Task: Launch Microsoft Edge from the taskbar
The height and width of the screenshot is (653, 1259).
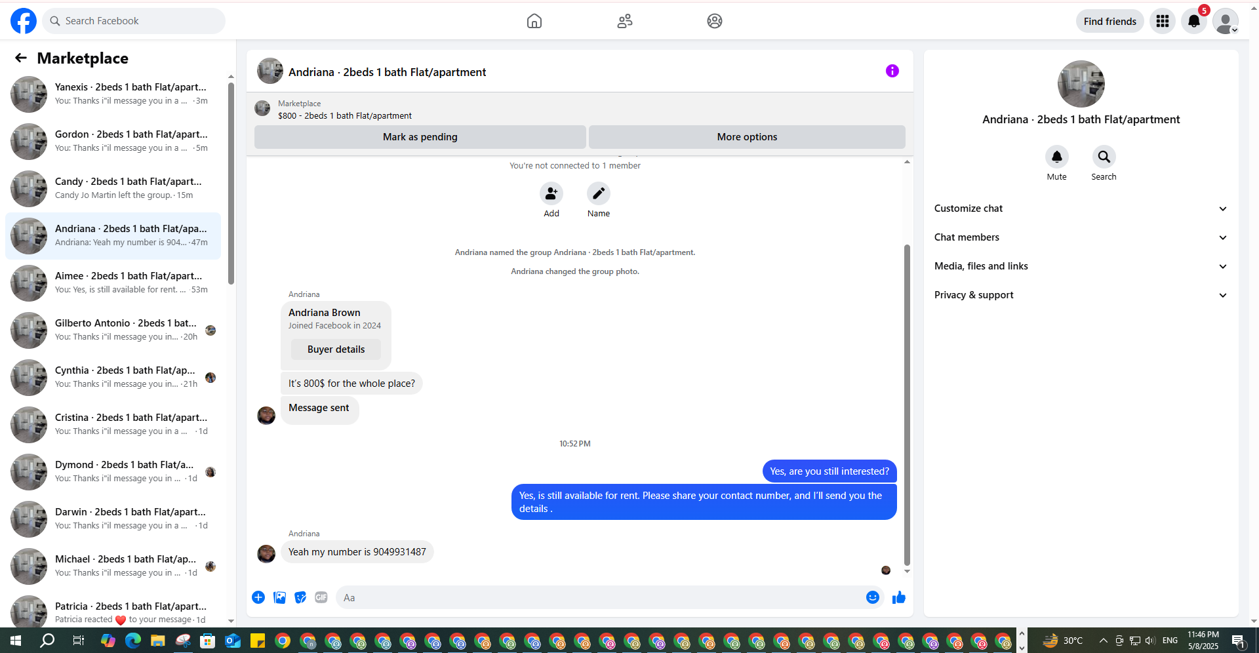Action: [133, 641]
